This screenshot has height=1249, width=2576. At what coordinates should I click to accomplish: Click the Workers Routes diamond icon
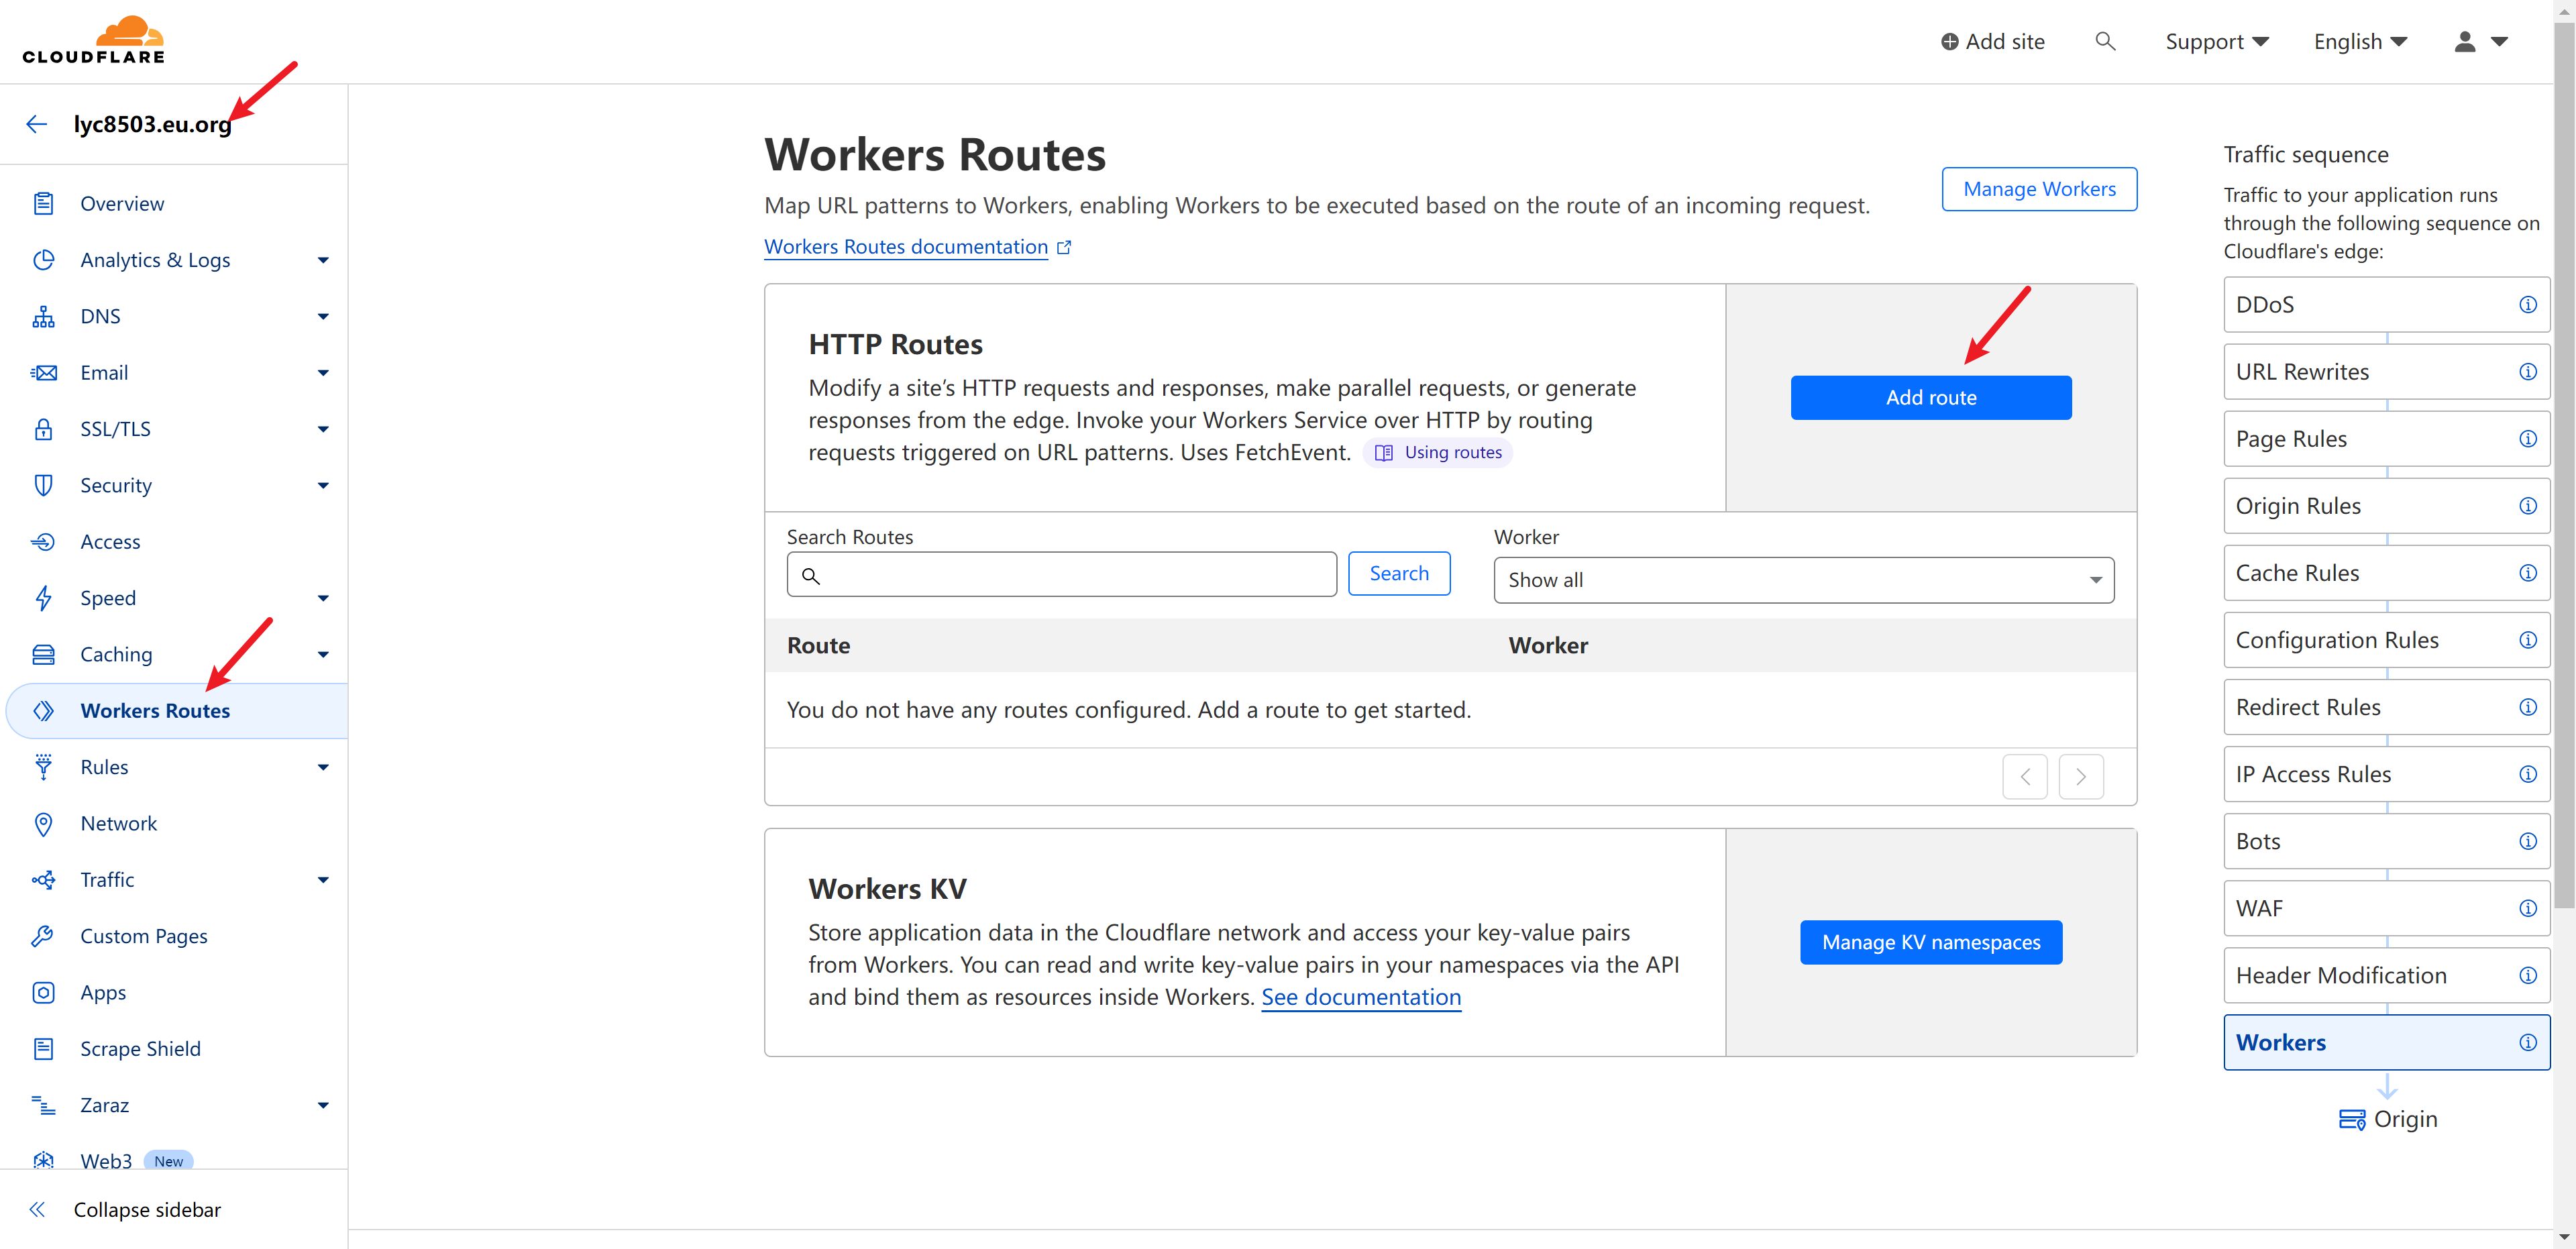pyautogui.click(x=43, y=710)
